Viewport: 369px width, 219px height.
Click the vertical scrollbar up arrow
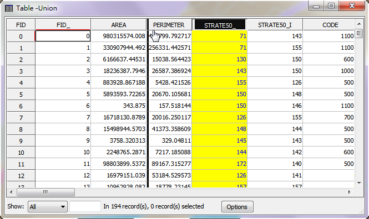359,24
